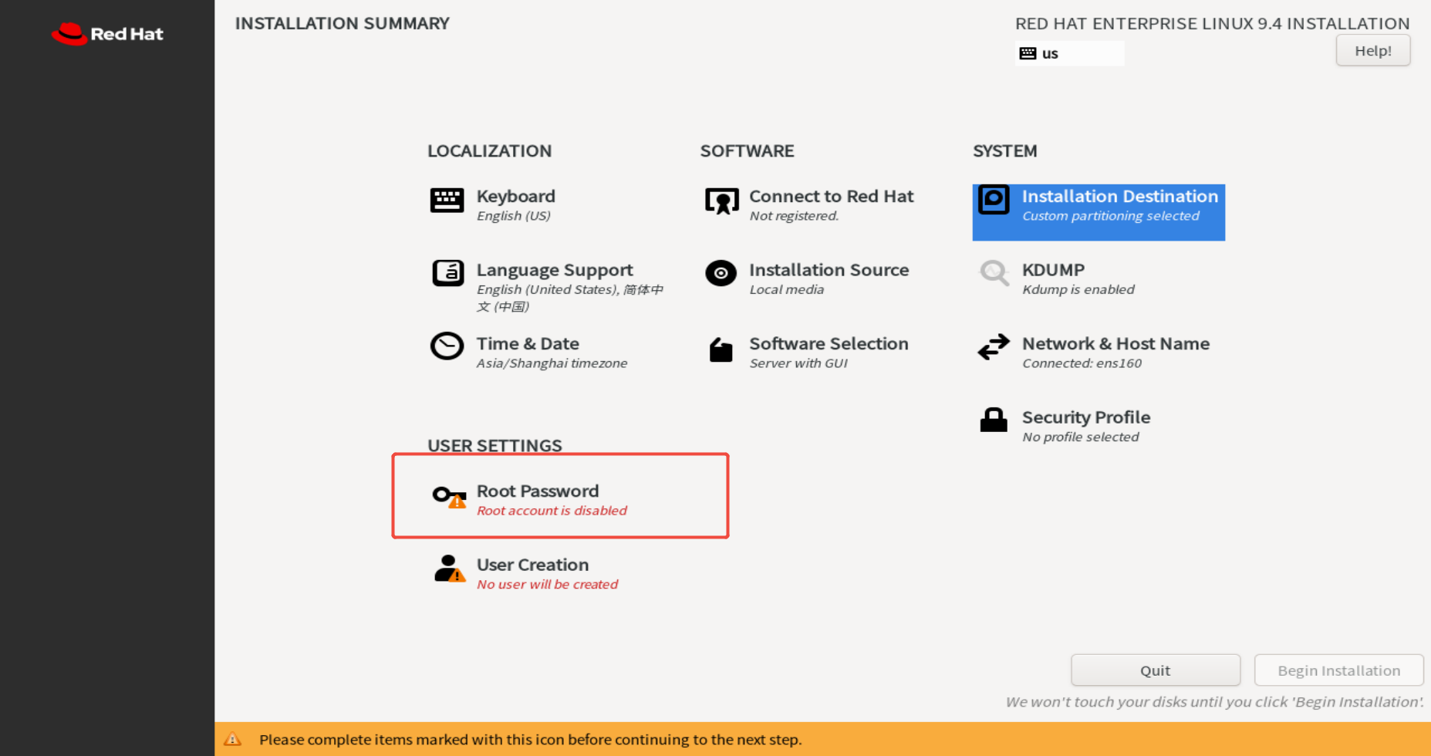The height and width of the screenshot is (756, 1431).
Task: Open Network & Host Name settings
Action: point(1115,343)
